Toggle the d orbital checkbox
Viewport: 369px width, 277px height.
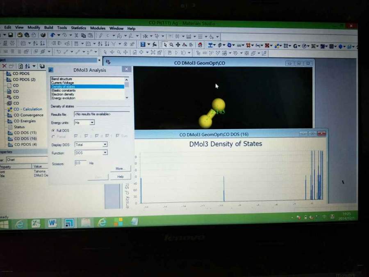(97, 136)
